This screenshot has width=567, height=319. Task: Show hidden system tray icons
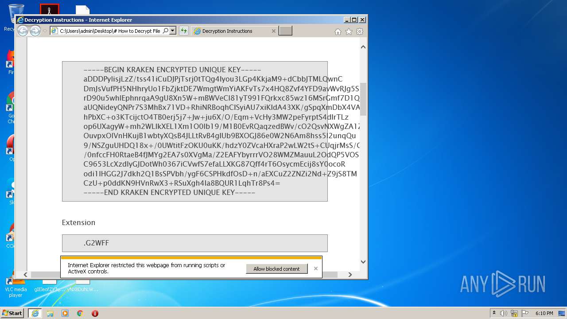(x=494, y=313)
